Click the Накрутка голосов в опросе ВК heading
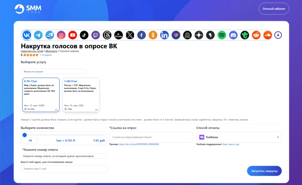 coord(69,46)
